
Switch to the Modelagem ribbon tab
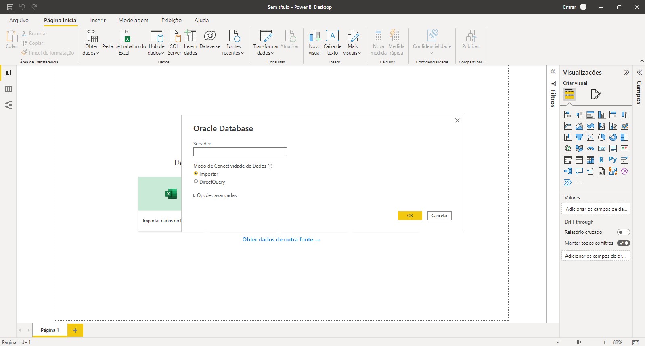click(x=133, y=20)
